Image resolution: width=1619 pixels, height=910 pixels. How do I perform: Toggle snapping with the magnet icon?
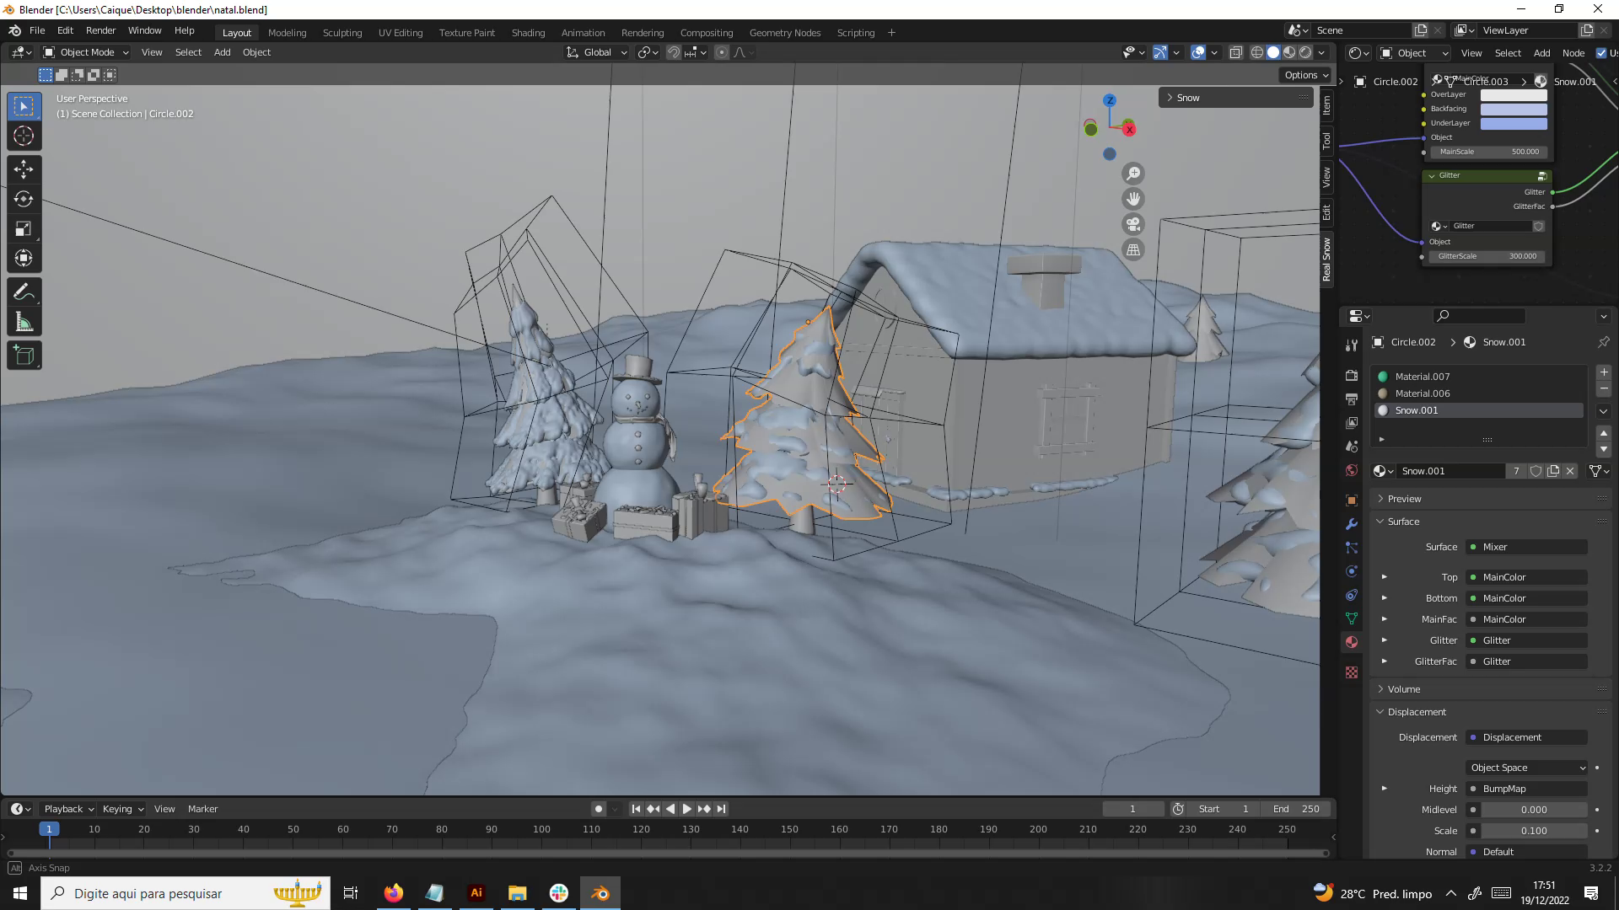674,52
